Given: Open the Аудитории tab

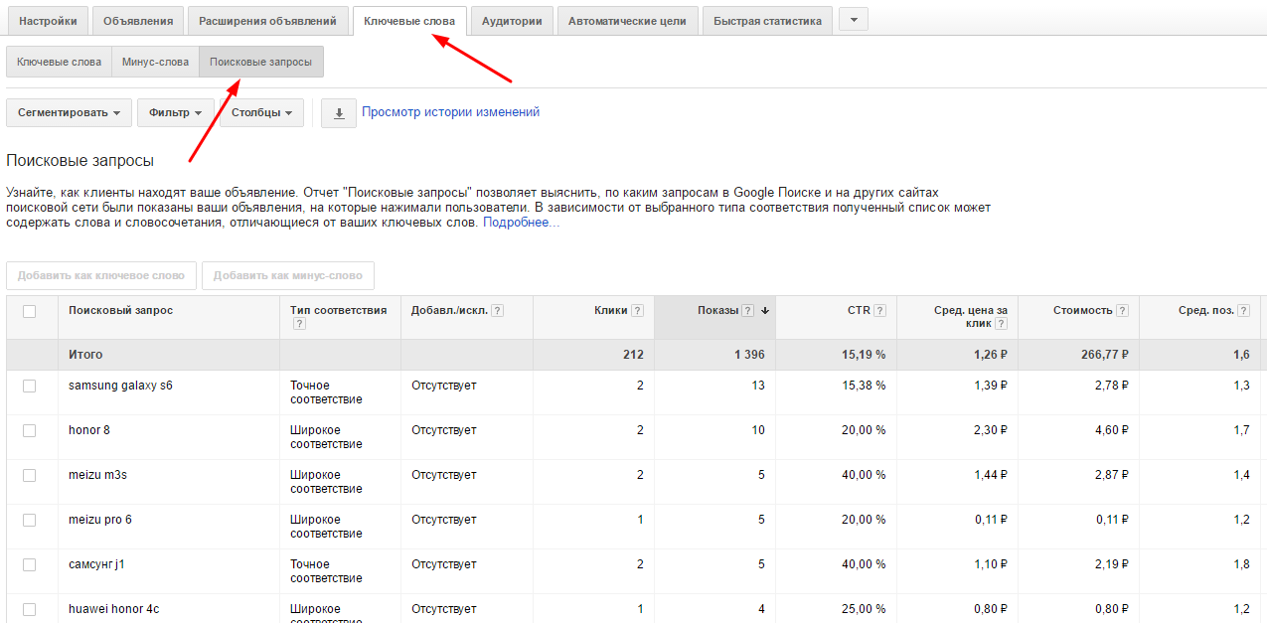Looking at the screenshot, I should coord(512,21).
